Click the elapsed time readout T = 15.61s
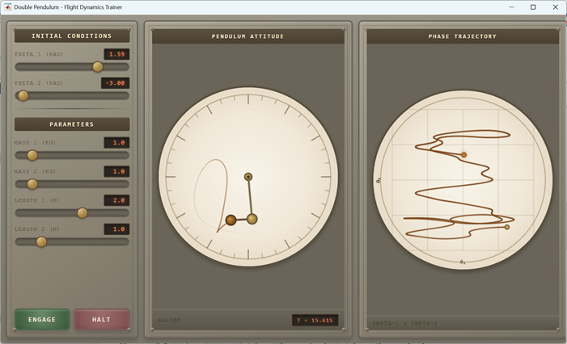 (x=315, y=320)
